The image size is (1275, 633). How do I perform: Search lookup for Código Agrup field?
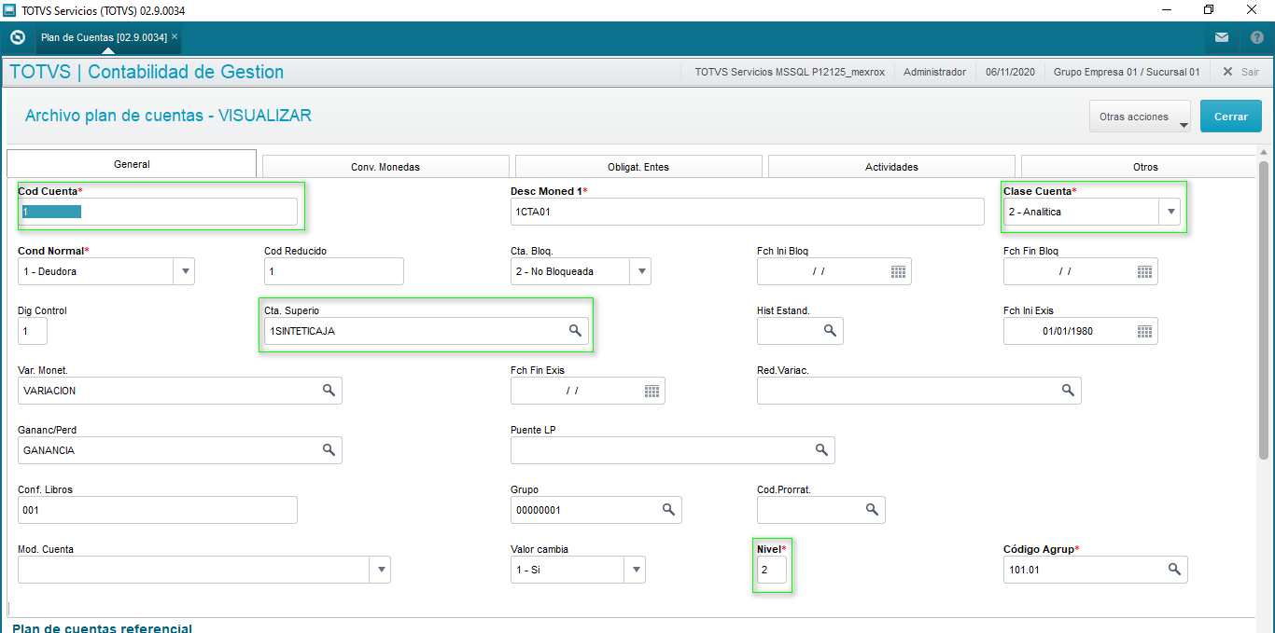point(1174,570)
